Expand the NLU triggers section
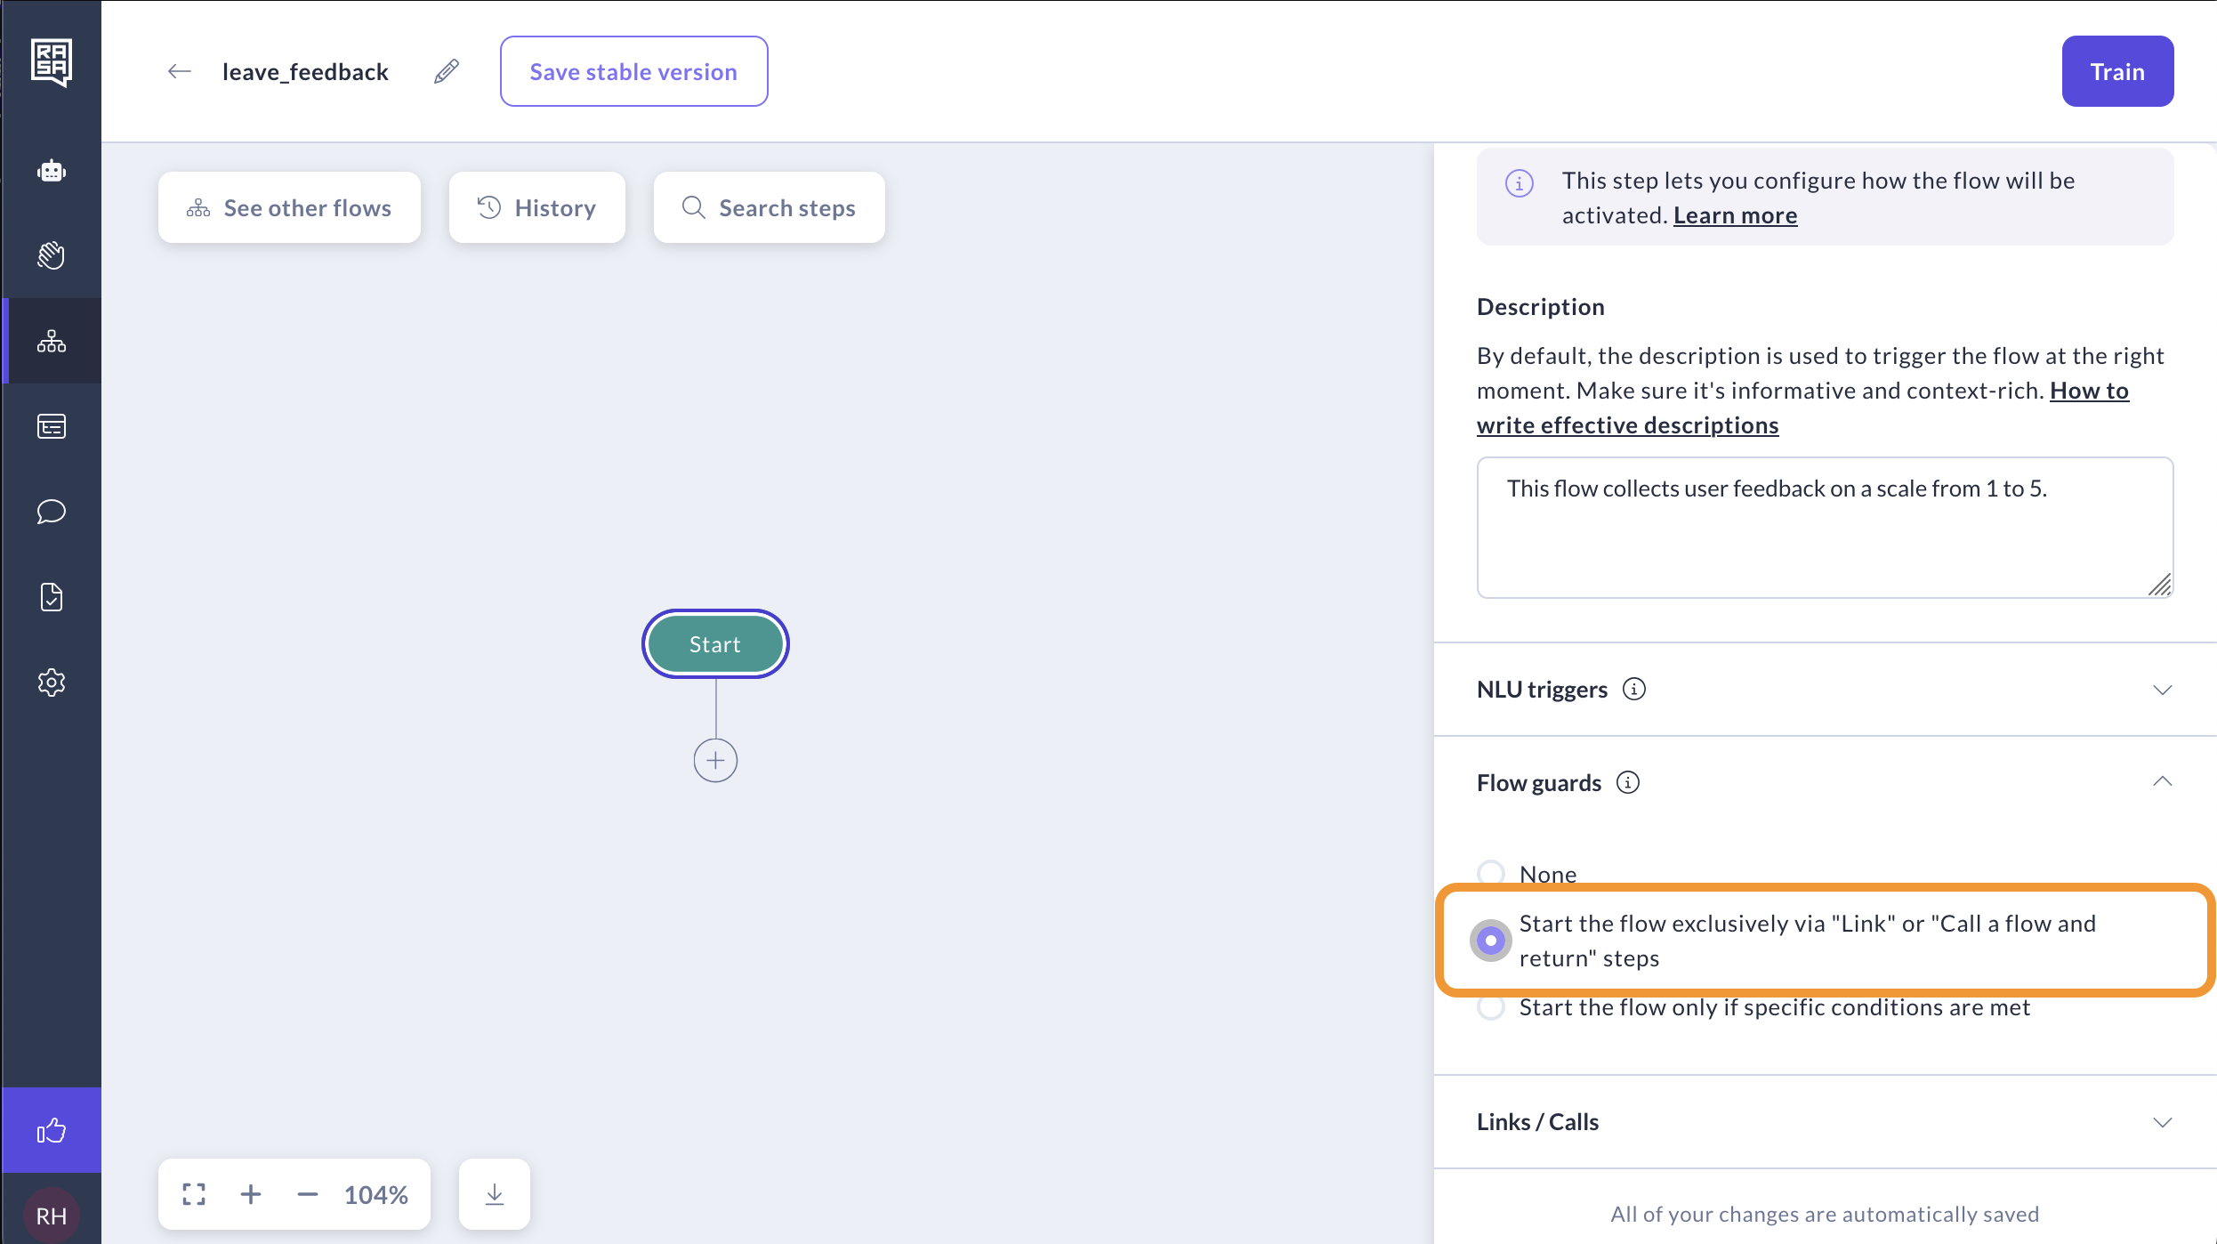2217x1244 pixels. click(x=2162, y=690)
